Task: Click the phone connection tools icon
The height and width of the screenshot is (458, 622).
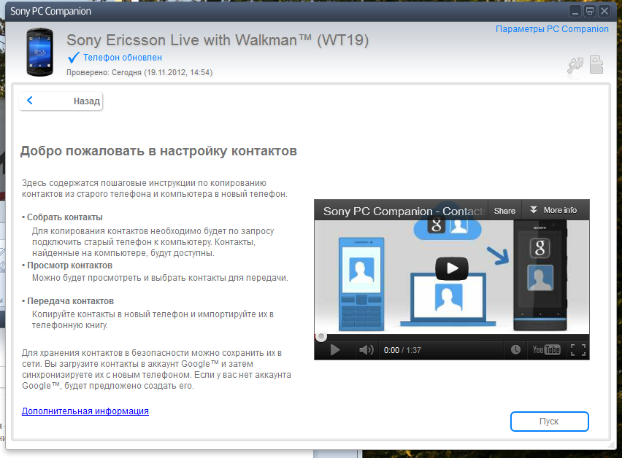Action: click(x=575, y=65)
